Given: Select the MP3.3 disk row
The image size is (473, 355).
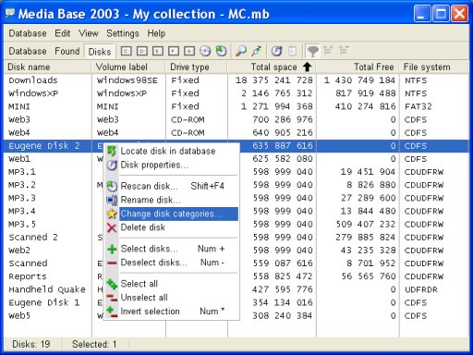Looking at the screenshot, I should [236, 198].
